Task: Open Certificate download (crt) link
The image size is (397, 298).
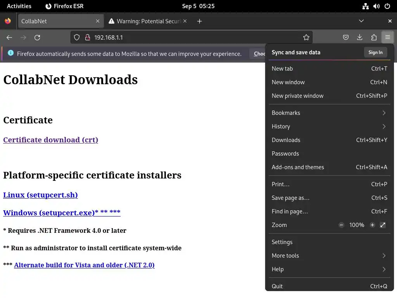Action: click(x=51, y=140)
